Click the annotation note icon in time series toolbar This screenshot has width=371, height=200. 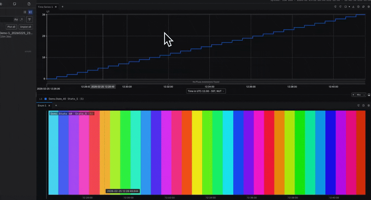click(x=345, y=7)
